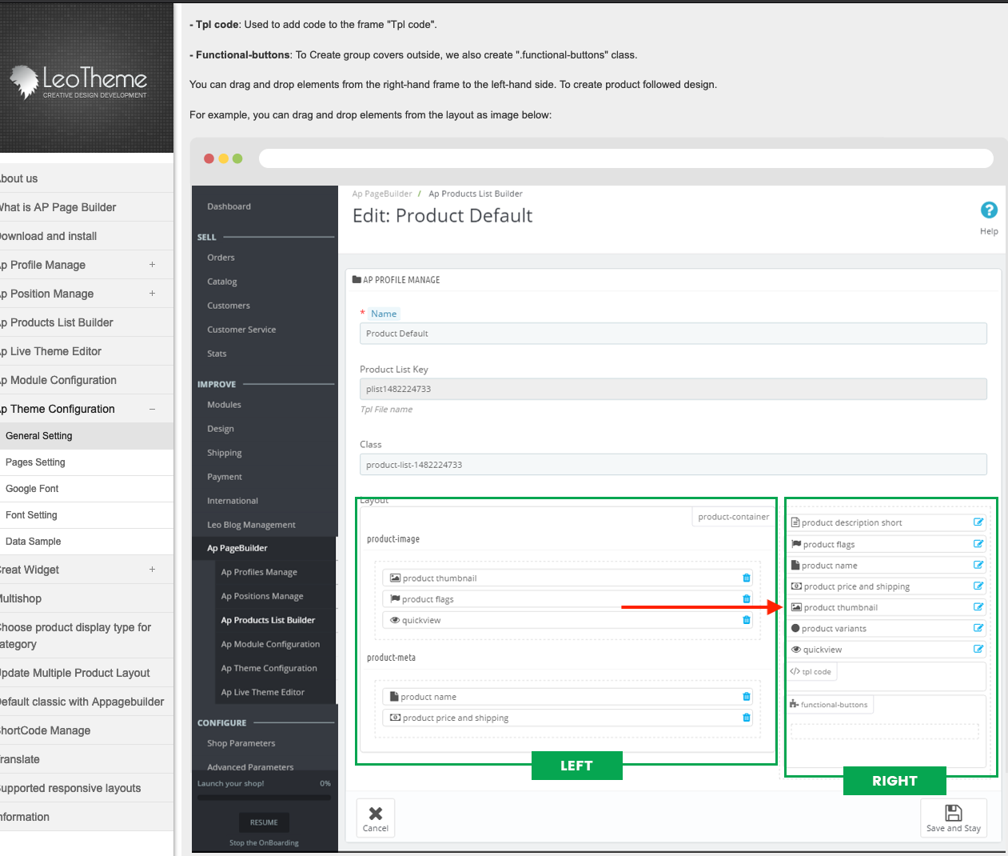
Task: Open Update Multiple Product Layout
Action: click(86, 673)
